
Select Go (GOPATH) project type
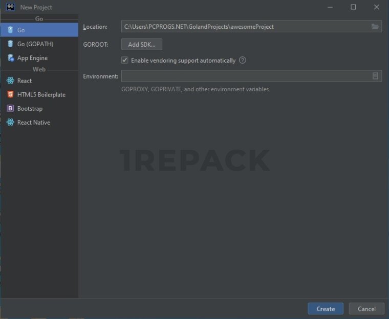pyautogui.click(x=35, y=44)
